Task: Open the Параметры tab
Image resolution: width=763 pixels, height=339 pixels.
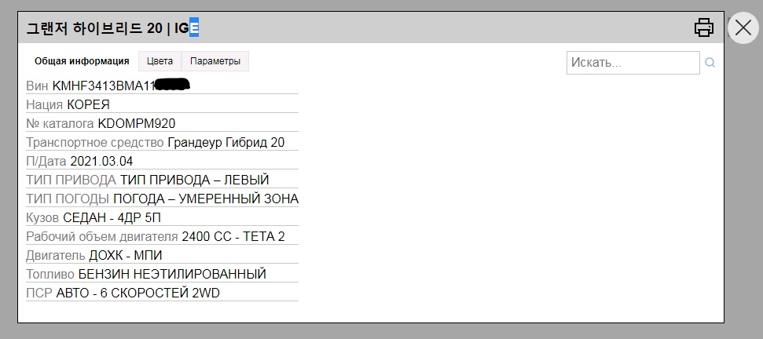Action: (215, 61)
